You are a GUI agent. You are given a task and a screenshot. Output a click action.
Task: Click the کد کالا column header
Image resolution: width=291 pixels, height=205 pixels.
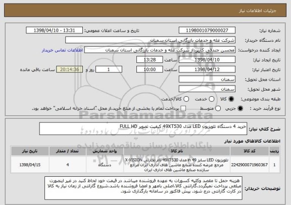(x=250, y=151)
